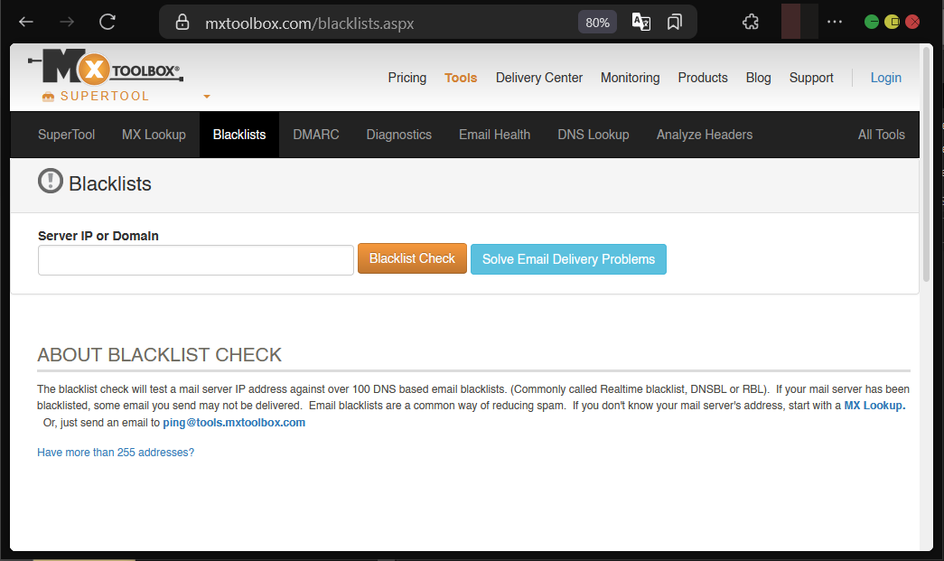
Task: Open the All Tools menu
Action: pos(881,135)
